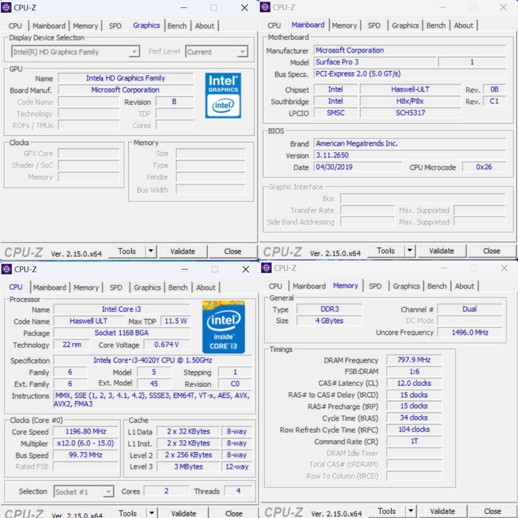Screen dimensions: 518x518
Task: Select the SPD tab in the Memory window
Action: coord(375,286)
